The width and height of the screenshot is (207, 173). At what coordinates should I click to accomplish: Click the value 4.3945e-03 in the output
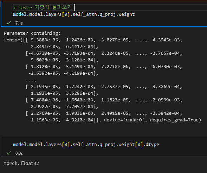166,40
